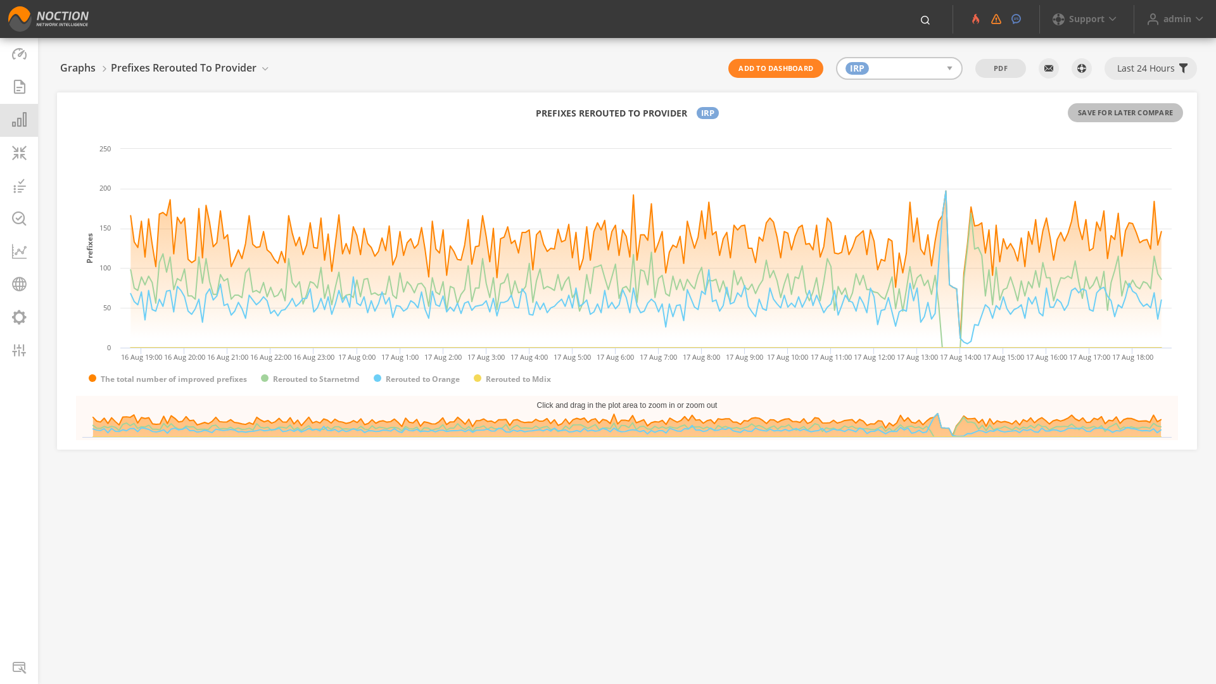Open the warning triangle notifications icon
The image size is (1216, 684).
point(996,19)
